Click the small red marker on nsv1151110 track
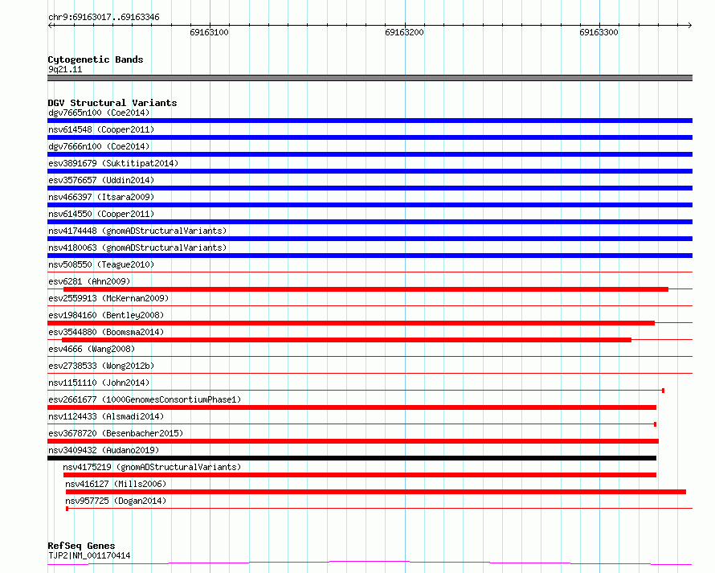This screenshot has height=573, width=715. click(x=663, y=391)
